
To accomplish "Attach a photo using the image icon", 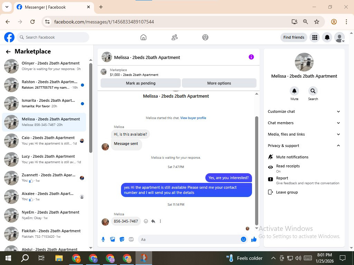I will (112, 239).
